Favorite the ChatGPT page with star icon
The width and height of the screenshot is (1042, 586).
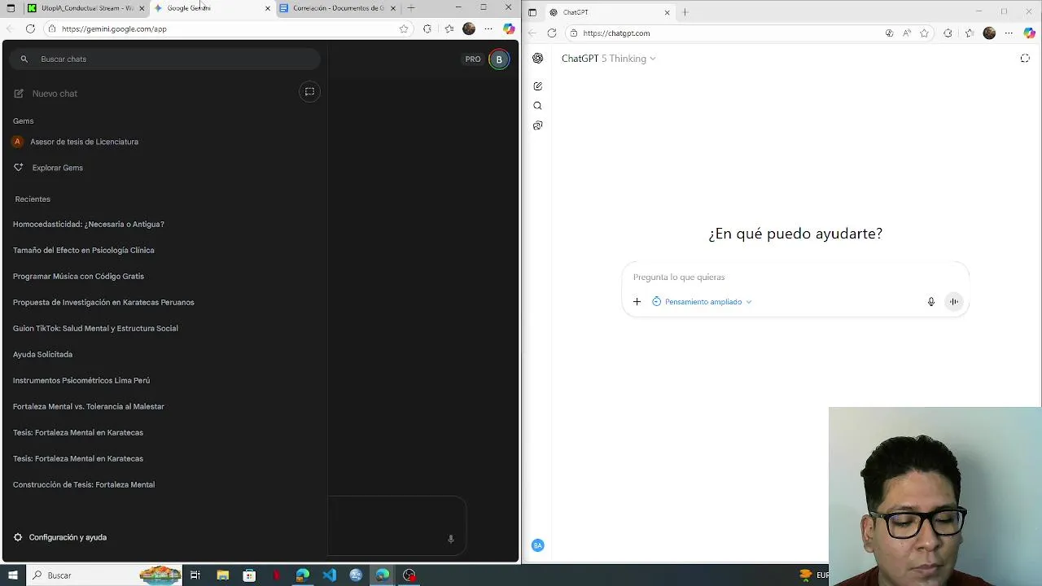(924, 33)
